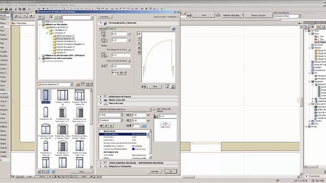Open the MARKER VENTANA PUERTA dropdown in dialog
Screen dimensions: 326x183
tap(125, 109)
